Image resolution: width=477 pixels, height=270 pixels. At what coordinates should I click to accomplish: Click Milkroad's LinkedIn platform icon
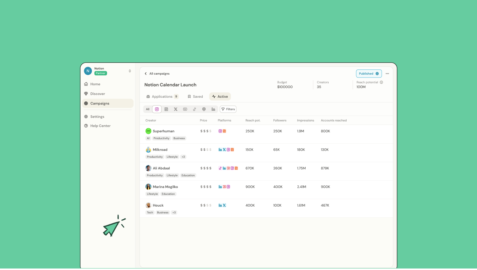(220, 150)
